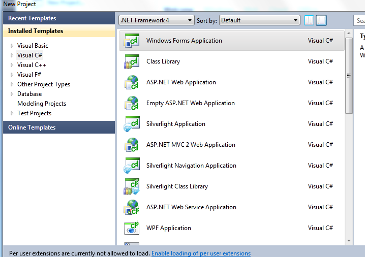Click the Empty ASP.NET Web Application icon
Image resolution: width=365 pixels, height=257 pixels.
132,103
